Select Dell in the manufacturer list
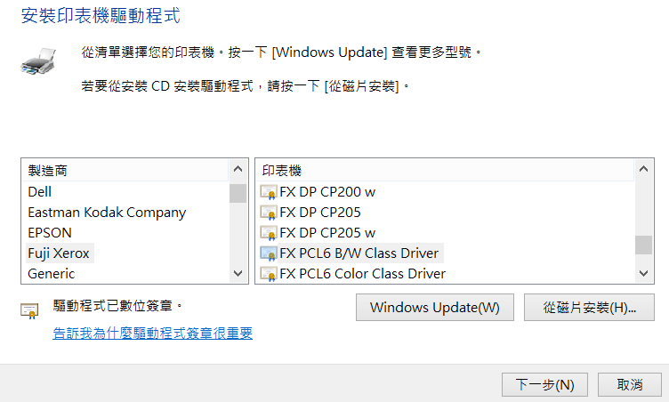The image size is (669, 402). tap(40, 192)
